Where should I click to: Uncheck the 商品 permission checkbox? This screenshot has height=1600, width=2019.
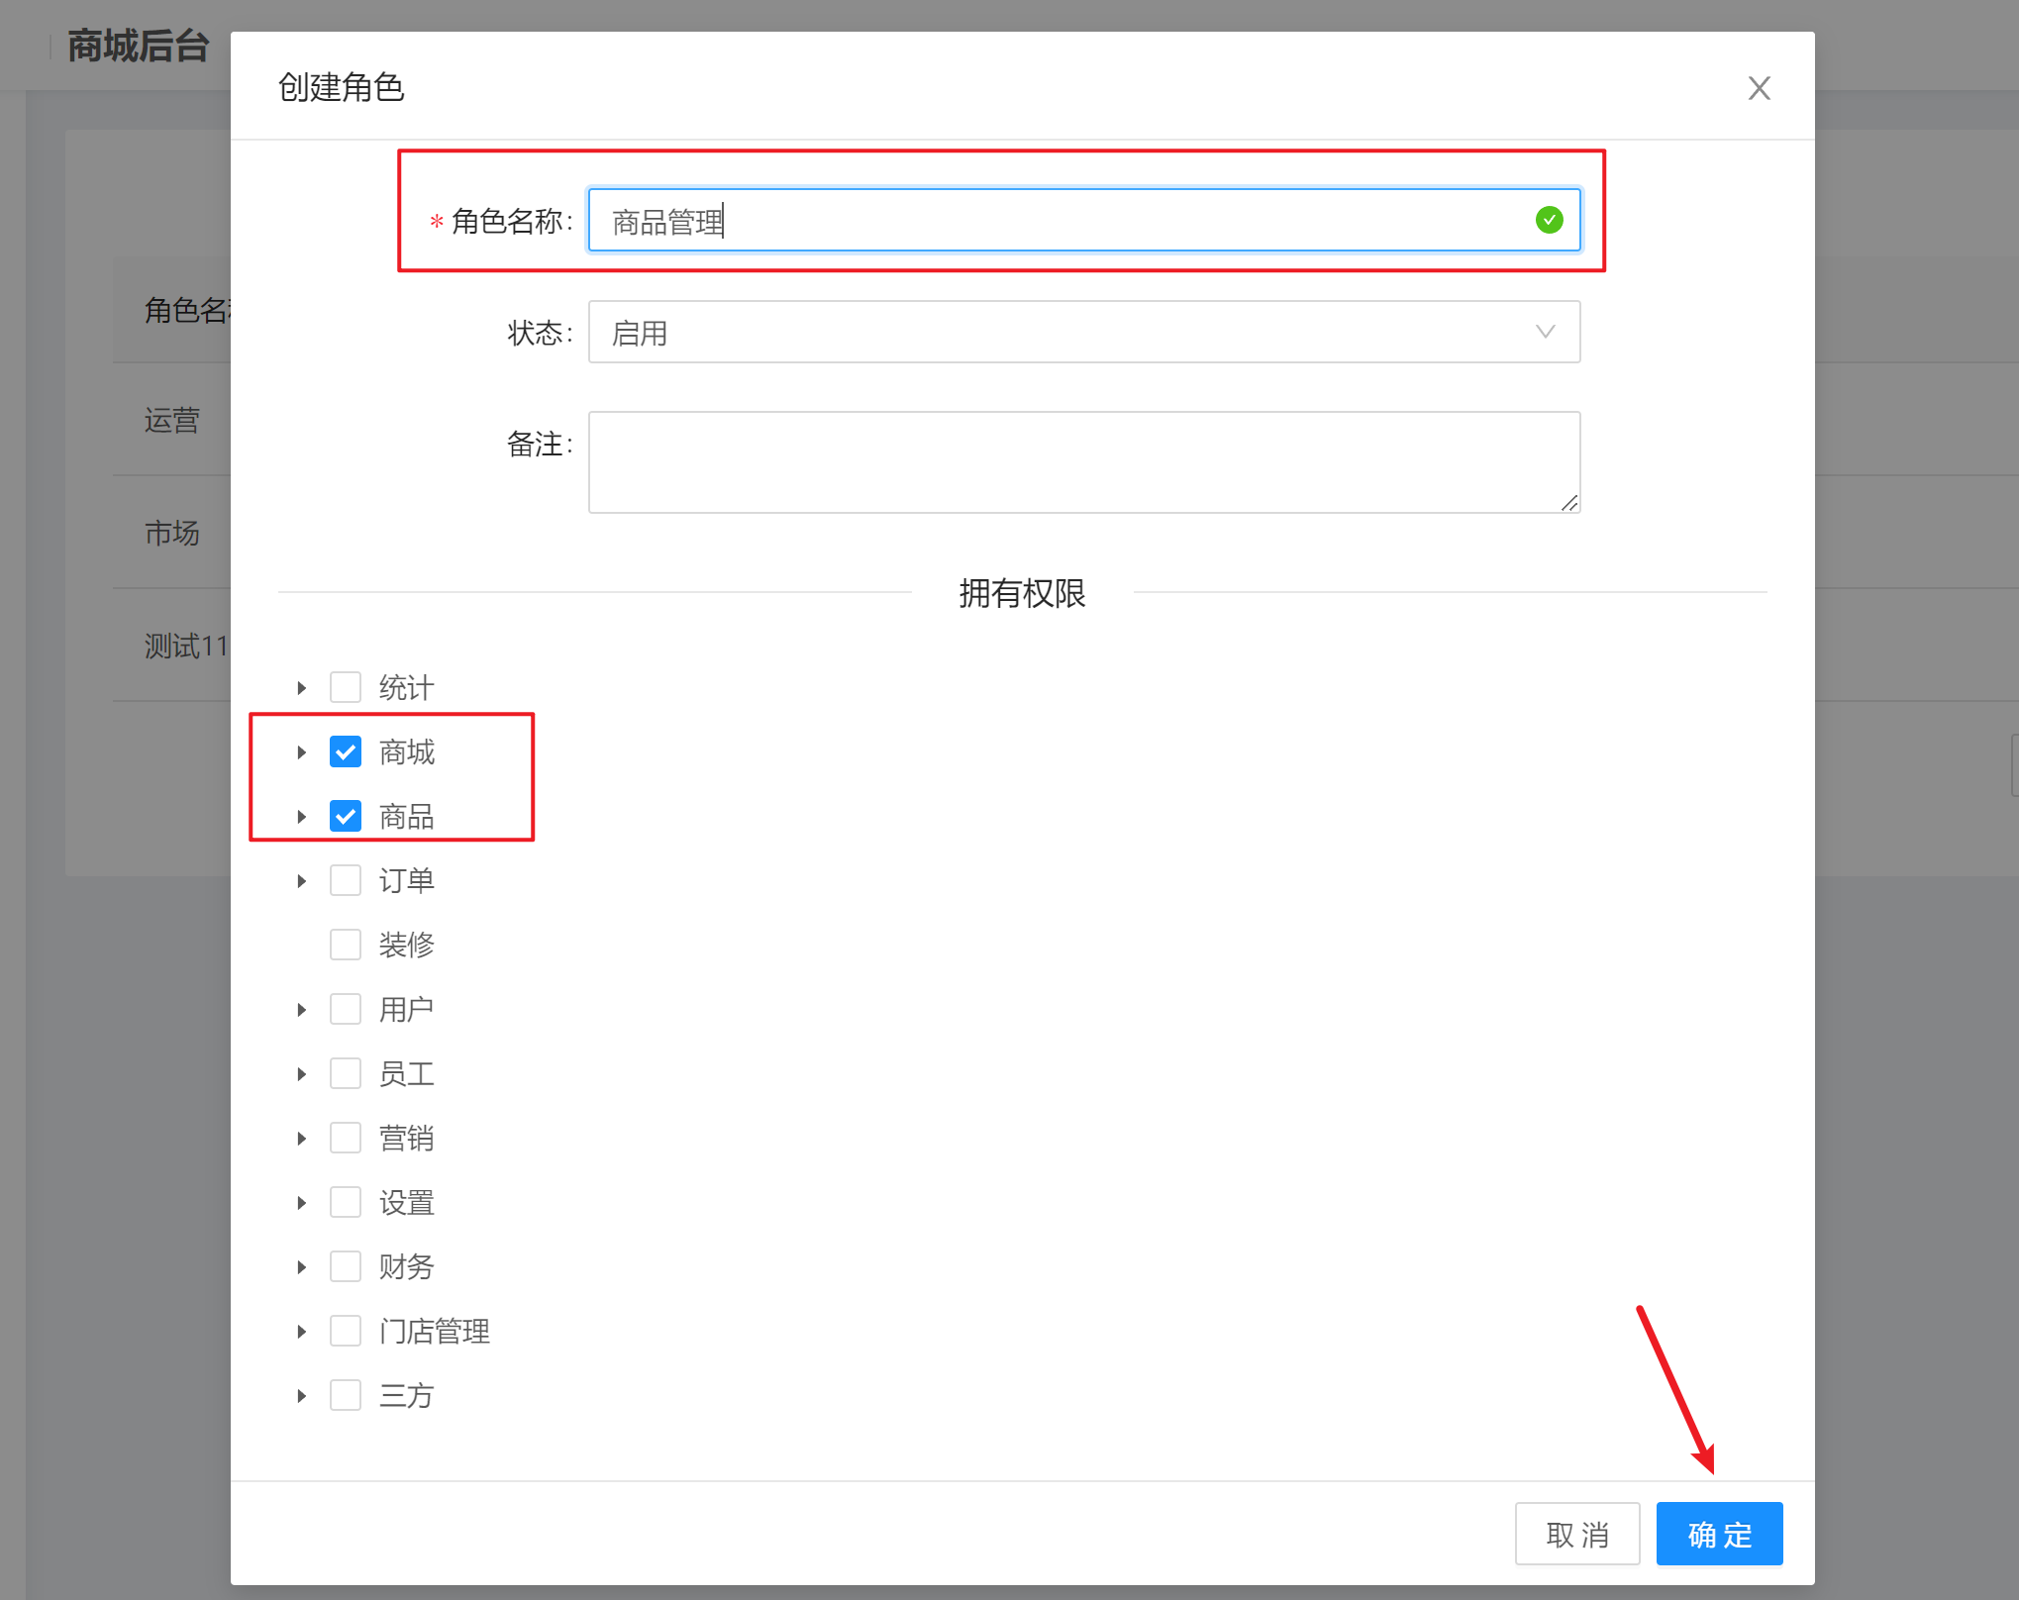pos(346,817)
